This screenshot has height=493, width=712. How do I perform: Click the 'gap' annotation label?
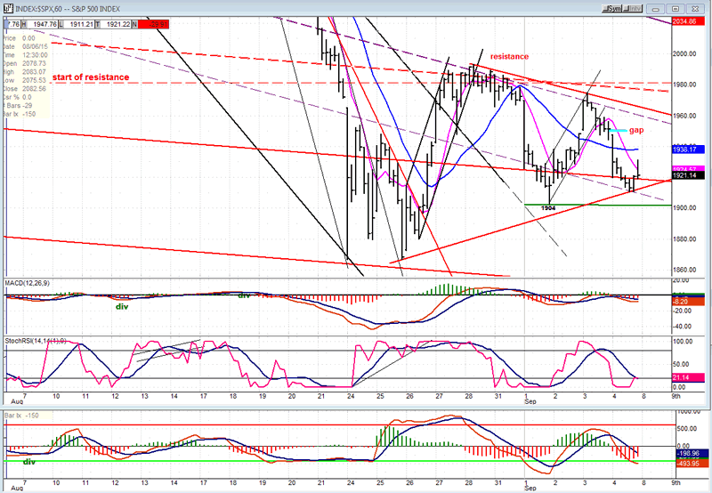pos(635,130)
